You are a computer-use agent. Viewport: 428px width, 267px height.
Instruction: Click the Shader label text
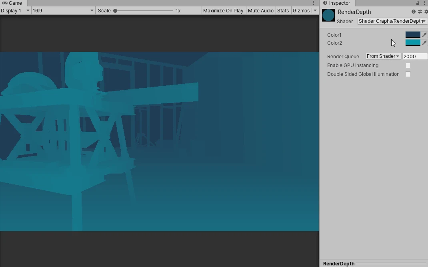[345, 21]
